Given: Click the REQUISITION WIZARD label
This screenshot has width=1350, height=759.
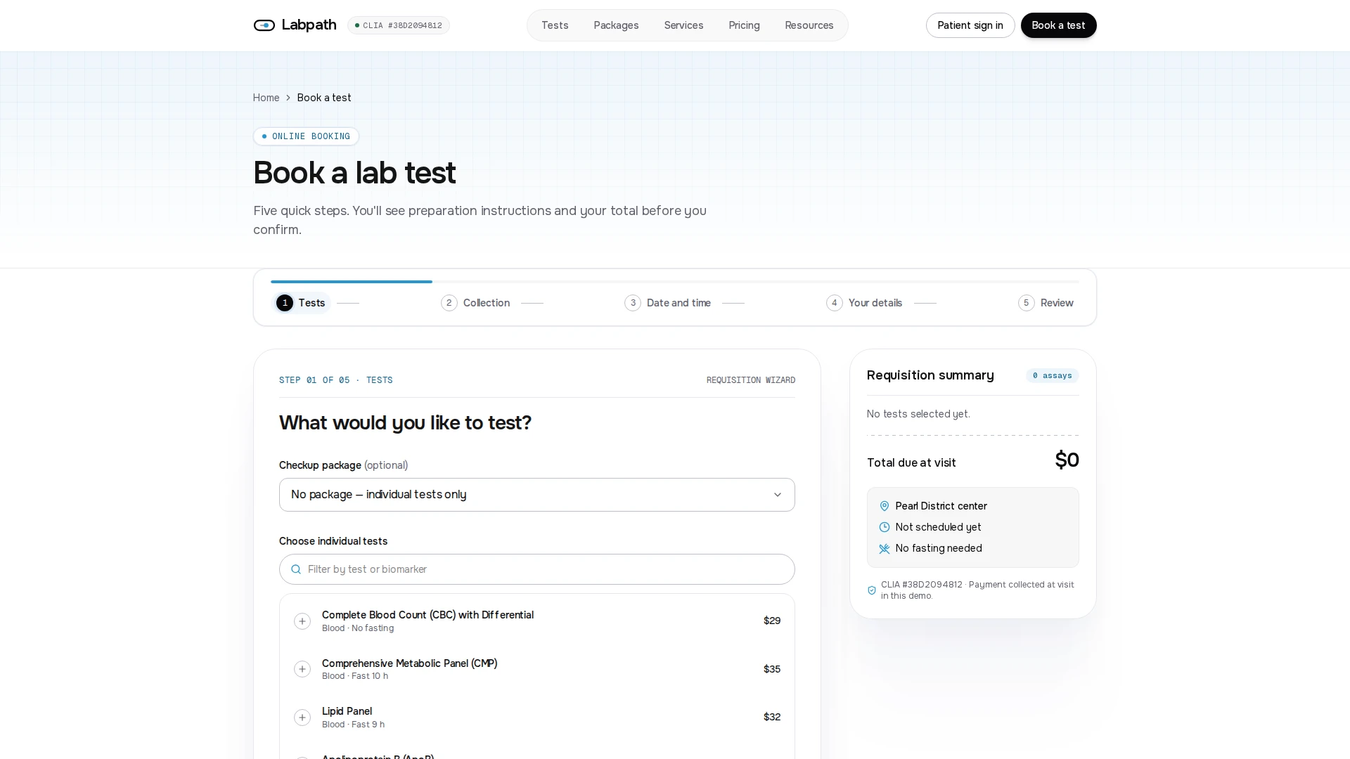Looking at the screenshot, I should point(751,380).
